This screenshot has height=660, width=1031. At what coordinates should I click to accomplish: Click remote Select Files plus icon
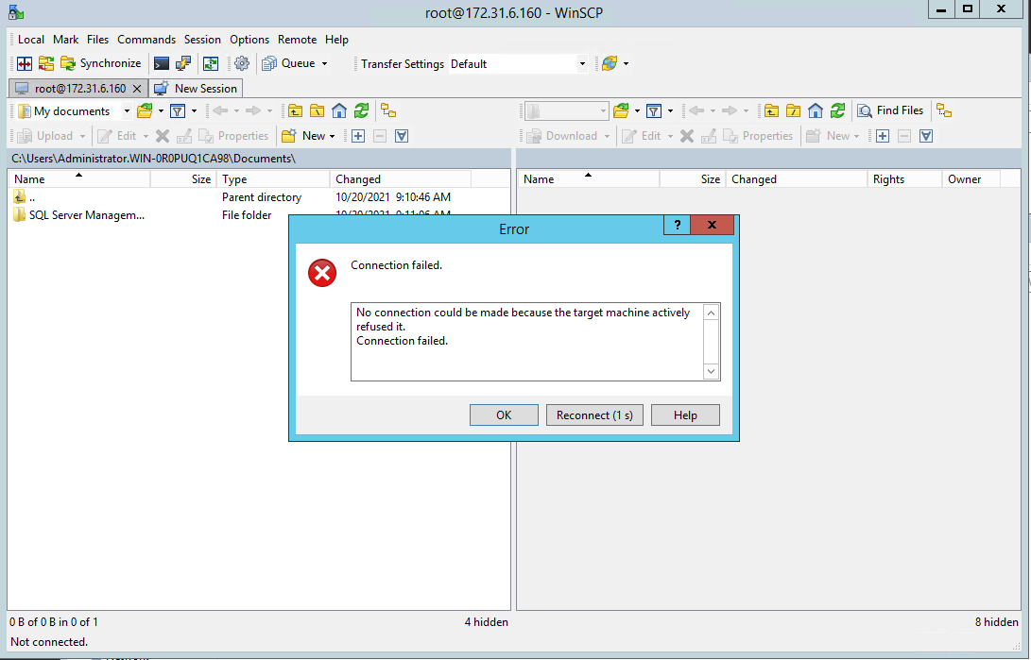coord(883,136)
